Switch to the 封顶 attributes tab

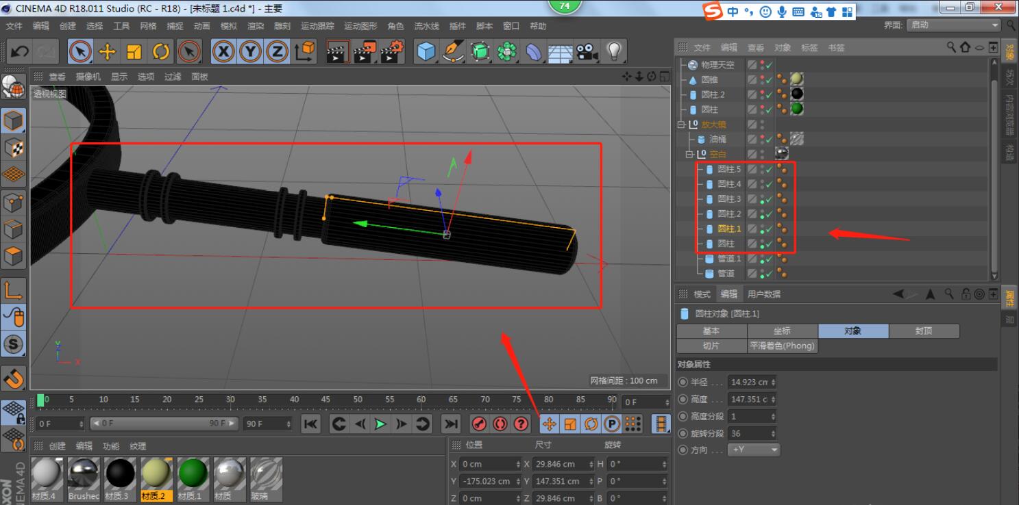(x=924, y=331)
